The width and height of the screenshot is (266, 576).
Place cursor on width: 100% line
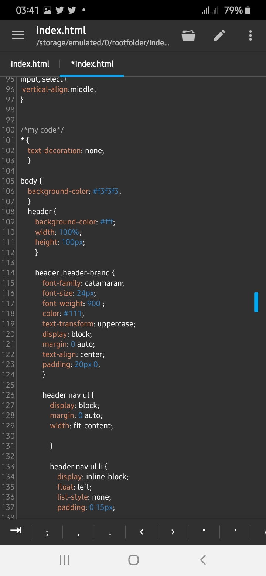58,232
